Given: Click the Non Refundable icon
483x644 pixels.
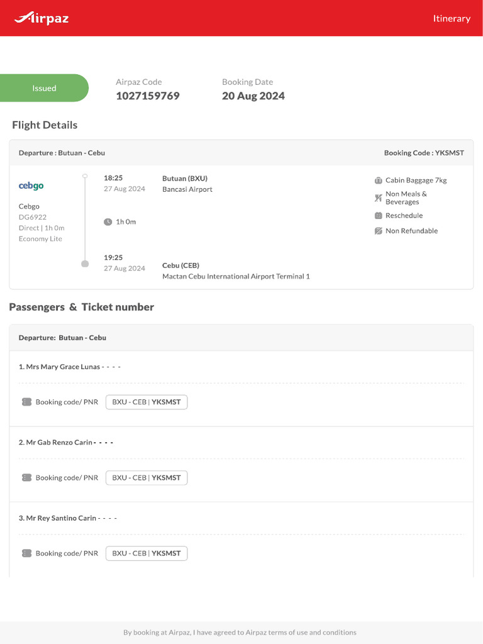Looking at the screenshot, I should (x=379, y=231).
